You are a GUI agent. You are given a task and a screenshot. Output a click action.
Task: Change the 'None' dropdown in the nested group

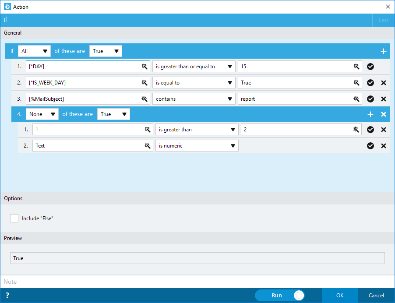tap(42, 114)
